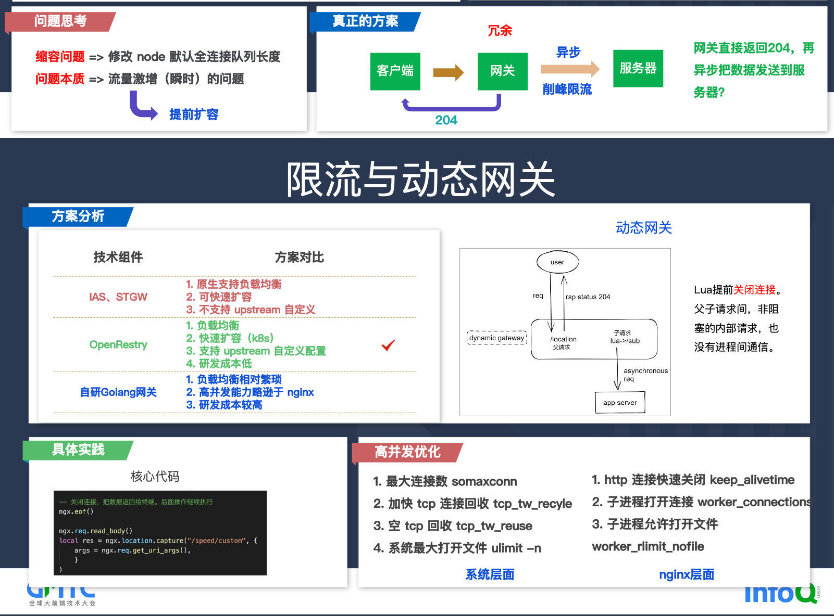The width and height of the screenshot is (834, 616).
Task: Click the app server box in the diagram
Action: tap(620, 403)
